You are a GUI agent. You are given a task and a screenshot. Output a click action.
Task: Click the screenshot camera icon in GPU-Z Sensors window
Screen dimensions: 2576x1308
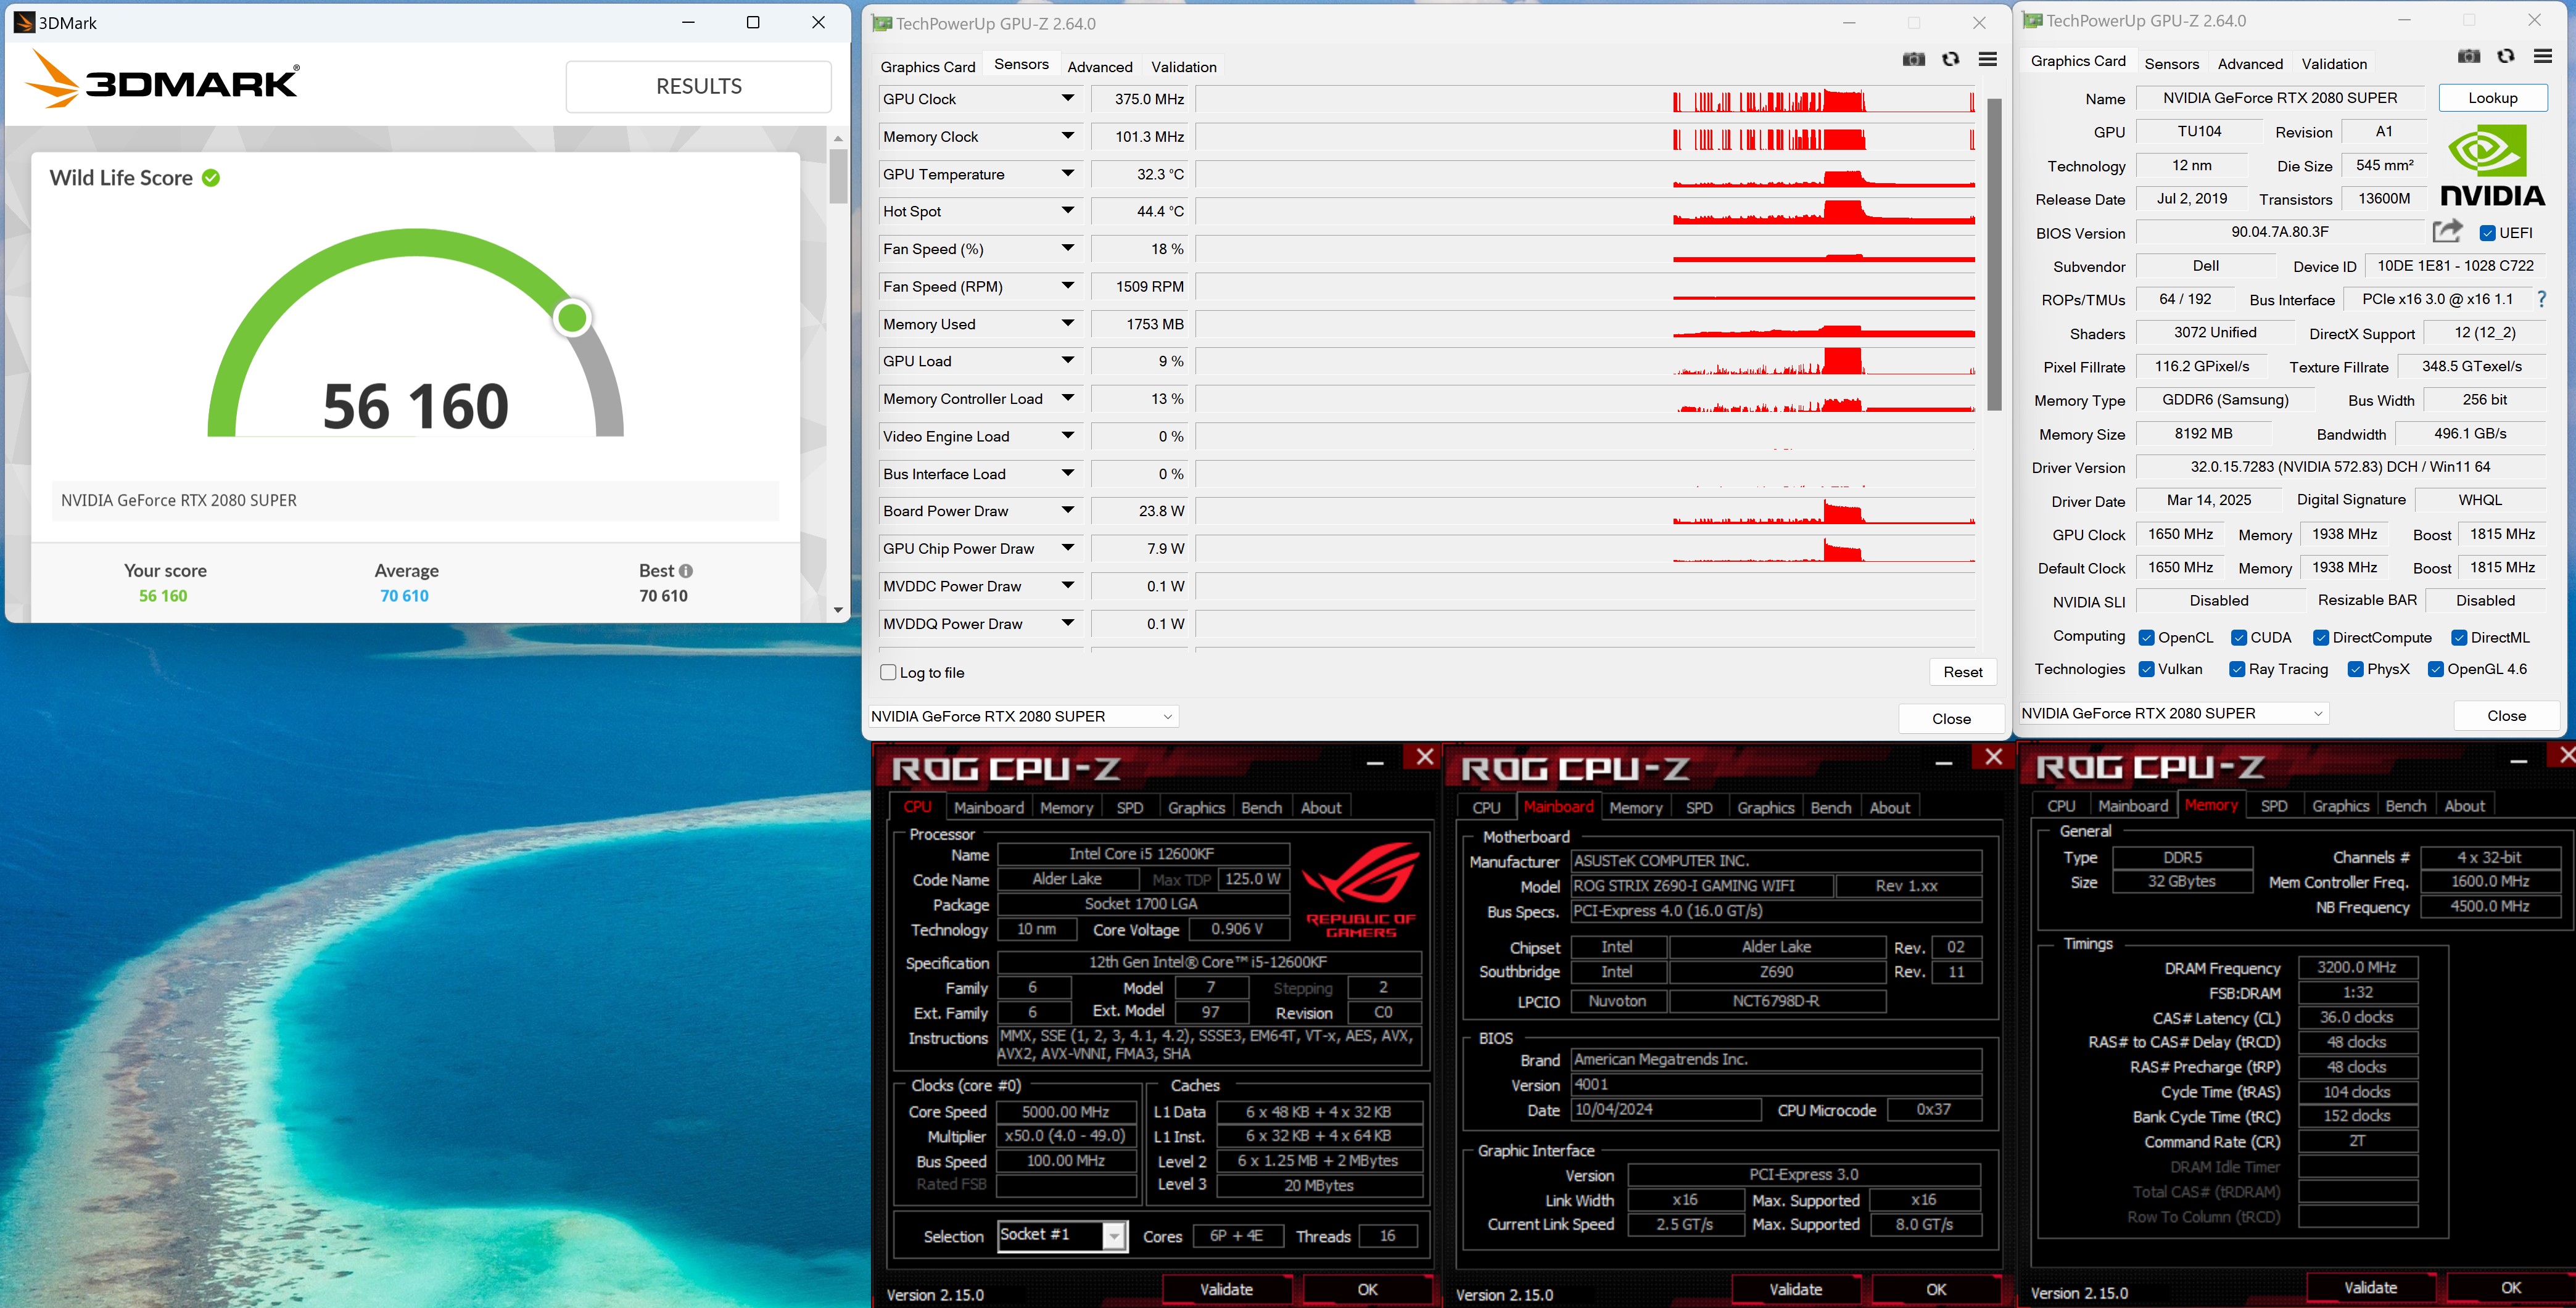point(1913,60)
